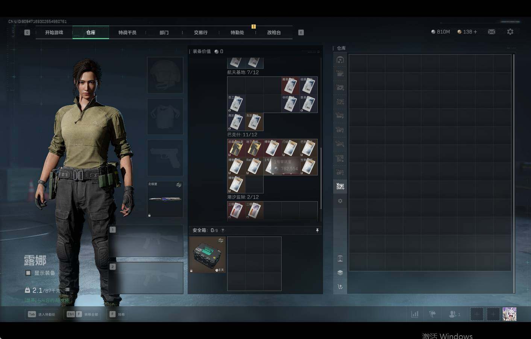Open warehouse sidebar gear settings

point(340,201)
